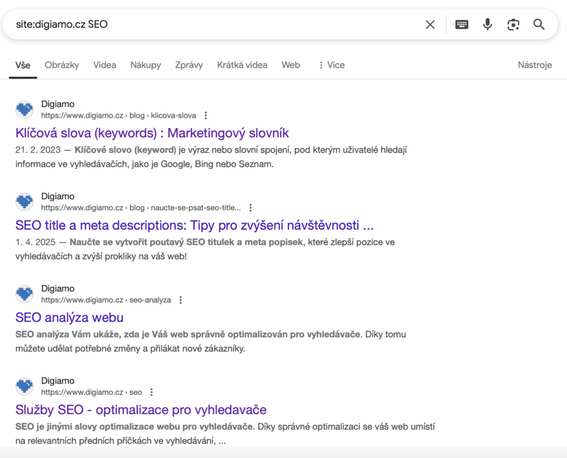Select the Krátká videa tab
This screenshot has height=458, width=567.
coord(242,65)
